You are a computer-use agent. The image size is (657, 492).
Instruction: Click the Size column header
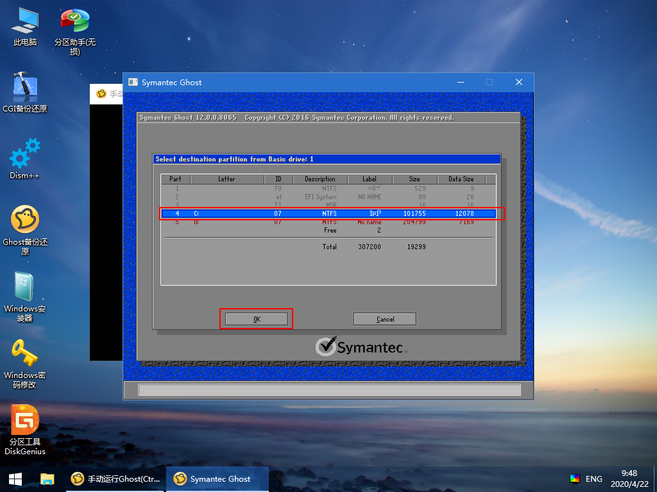(414, 179)
